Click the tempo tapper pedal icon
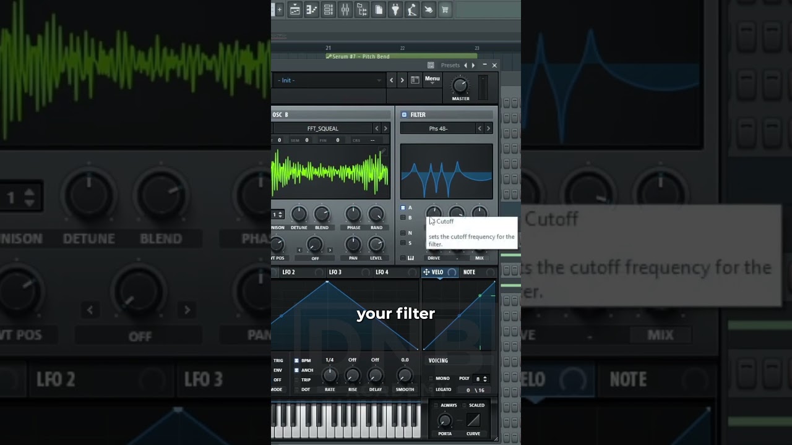 point(411,9)
